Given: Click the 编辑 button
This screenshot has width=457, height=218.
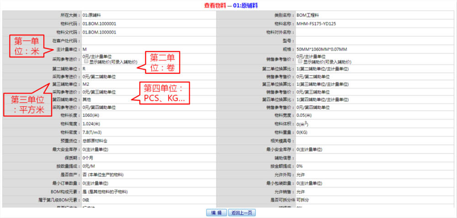Looking at the screenshot, I should click(x=216, y=213).
